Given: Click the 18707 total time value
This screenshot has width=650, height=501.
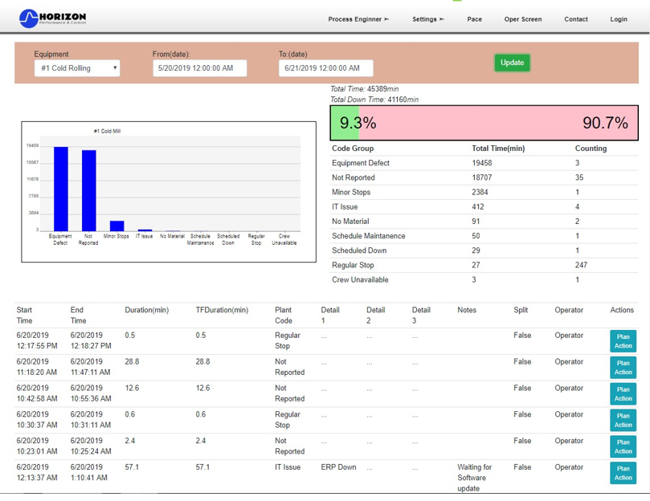Looking at the screenshot, I should 482,177.
